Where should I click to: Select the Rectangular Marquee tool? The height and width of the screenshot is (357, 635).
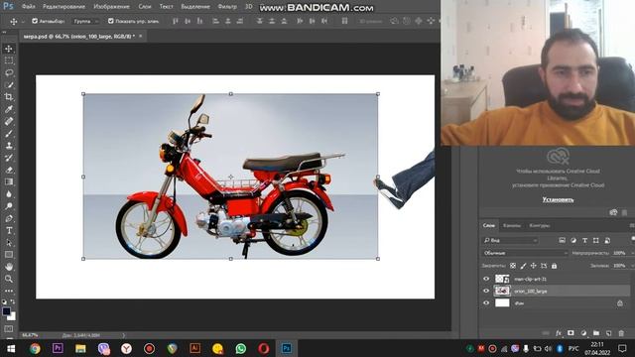tap(9, 60)
